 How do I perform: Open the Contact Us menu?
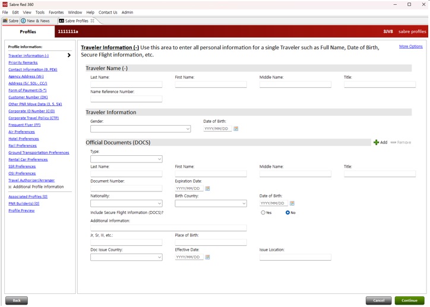point(107,12)
